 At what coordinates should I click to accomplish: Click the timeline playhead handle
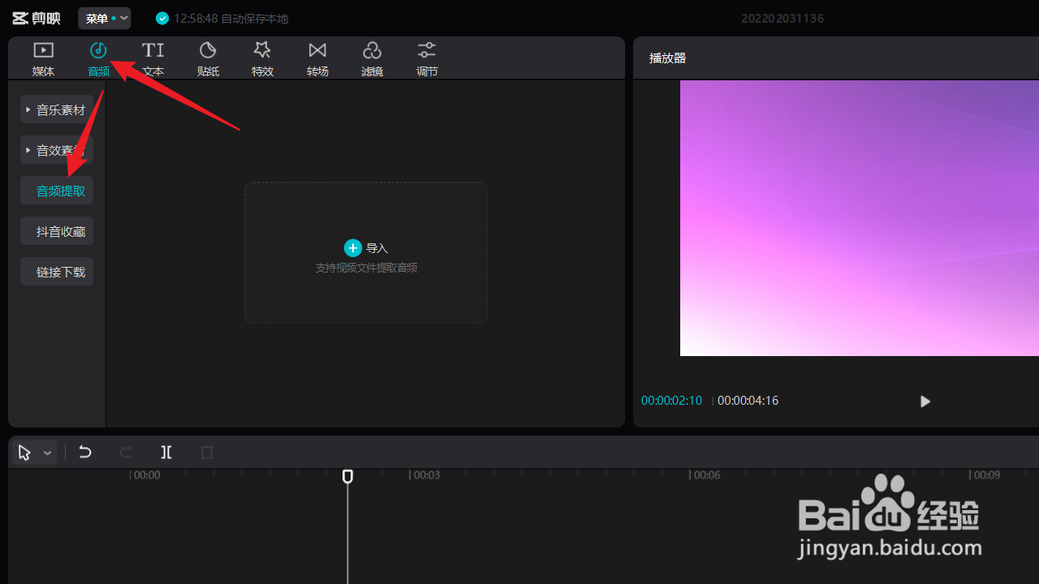[347, 476]
